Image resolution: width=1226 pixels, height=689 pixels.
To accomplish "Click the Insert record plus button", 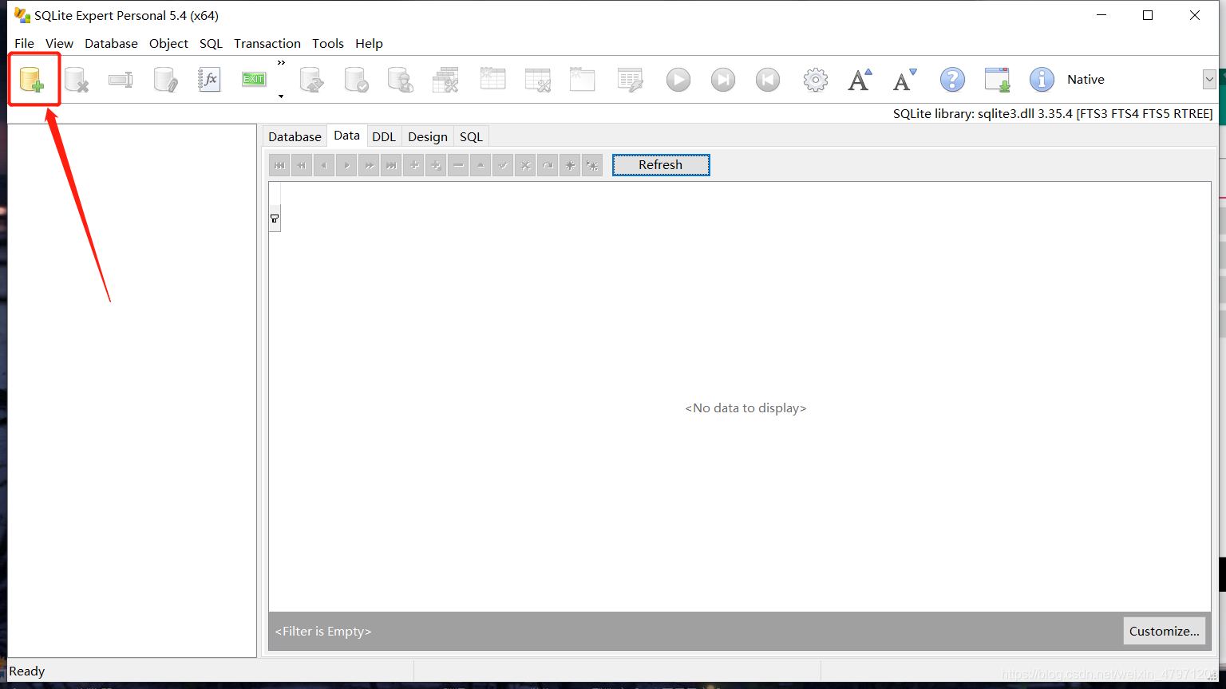I will point(413,165).
